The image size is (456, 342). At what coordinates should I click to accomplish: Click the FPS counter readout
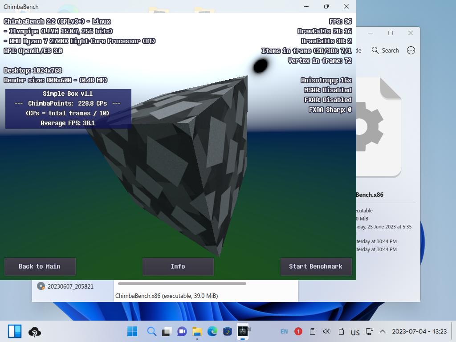tap(340, 21)
